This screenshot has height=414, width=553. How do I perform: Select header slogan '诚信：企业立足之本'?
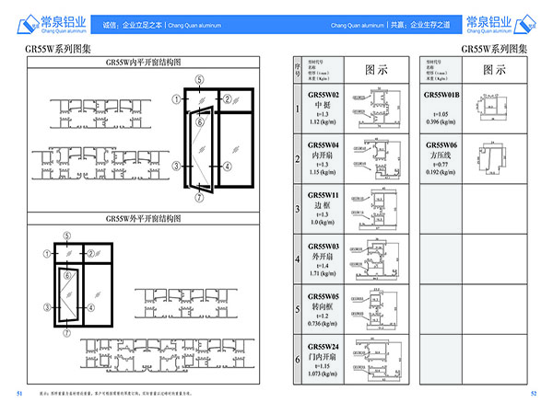[133, 25]
